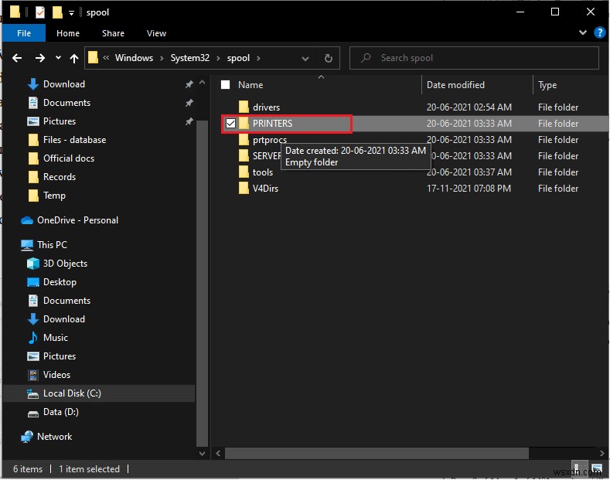This screenshot has height=480, width=610.
Task: Click the Windows breadcrumb in the address bar
Action: (x=134, y=57)
